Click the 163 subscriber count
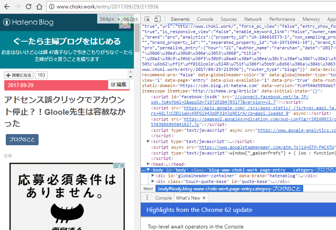Image resolution: width=336 pixels, height=230 pixels. pyautogui.click(x=41, y=75)
